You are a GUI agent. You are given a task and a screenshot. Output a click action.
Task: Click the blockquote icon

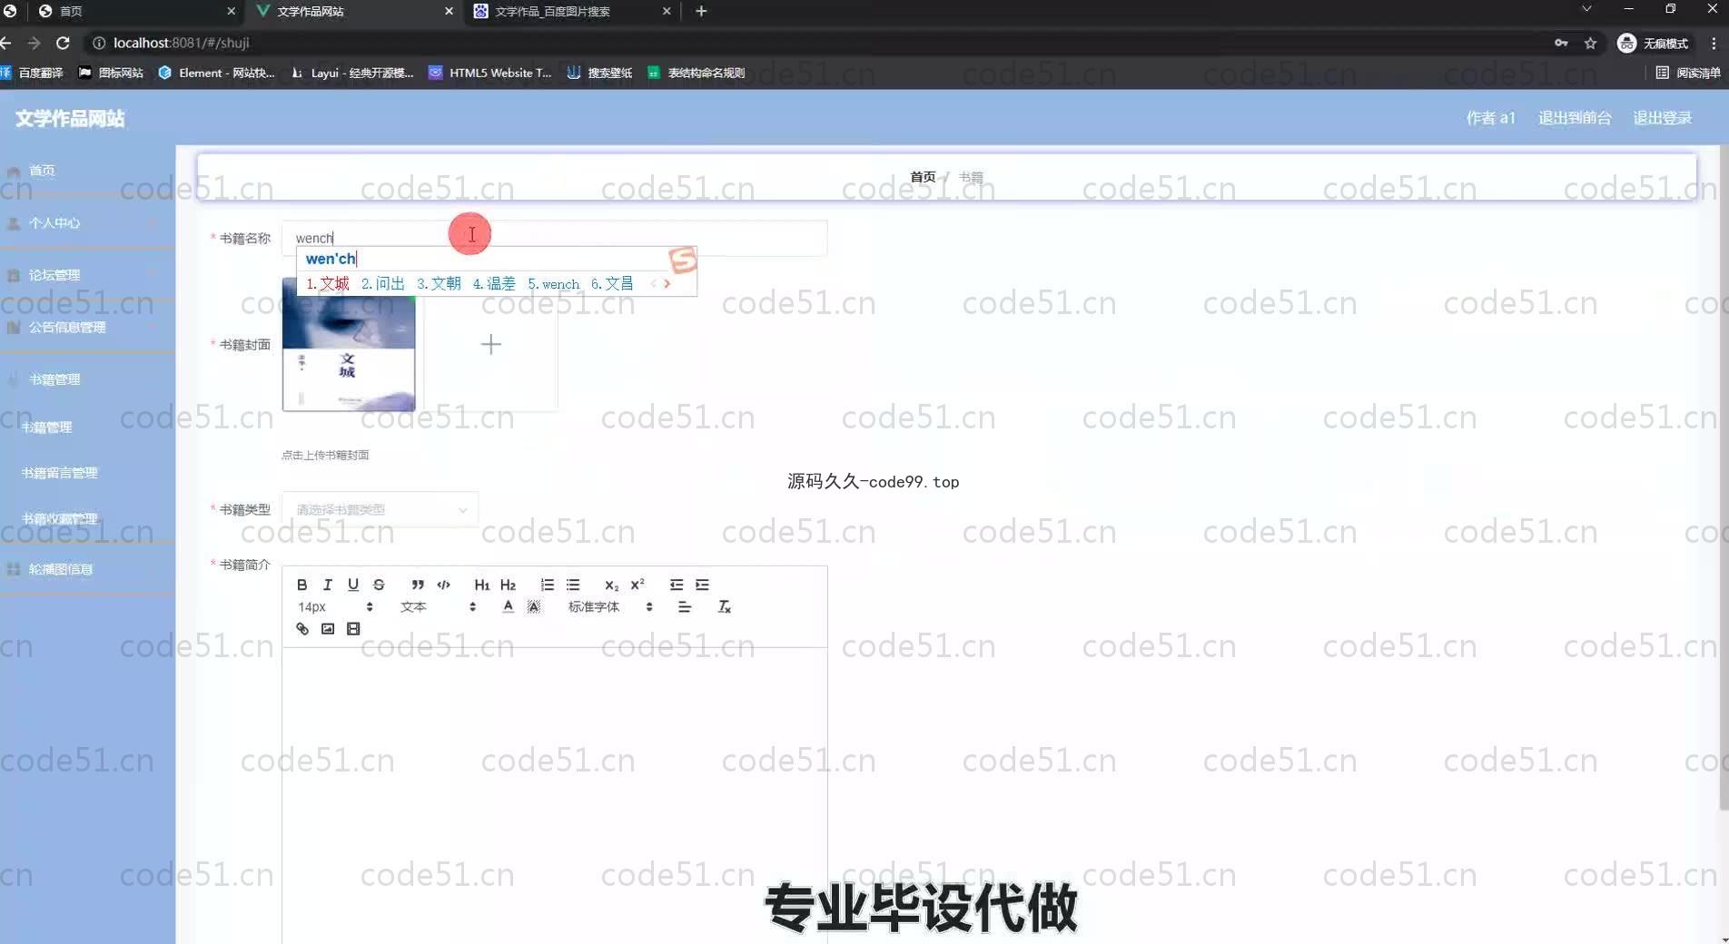(x=418, y=585)
